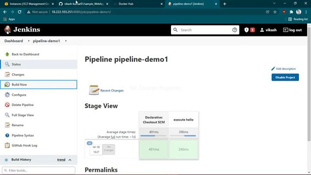Open Pipeline Syntax reference

tap(23, 135)
